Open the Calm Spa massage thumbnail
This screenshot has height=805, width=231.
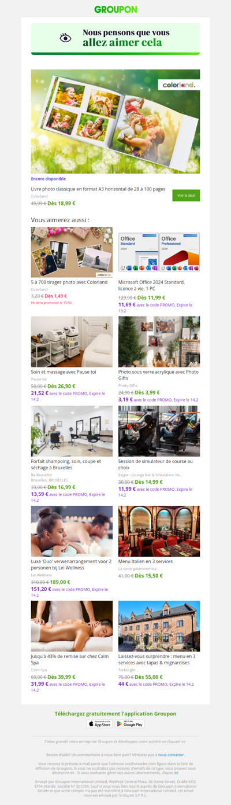[72, 626]
